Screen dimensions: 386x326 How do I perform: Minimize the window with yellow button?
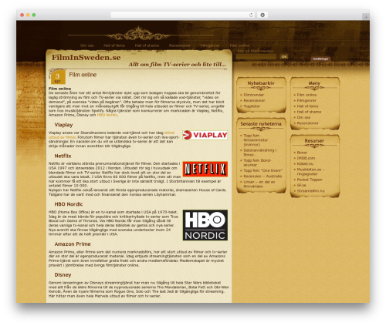28,15
